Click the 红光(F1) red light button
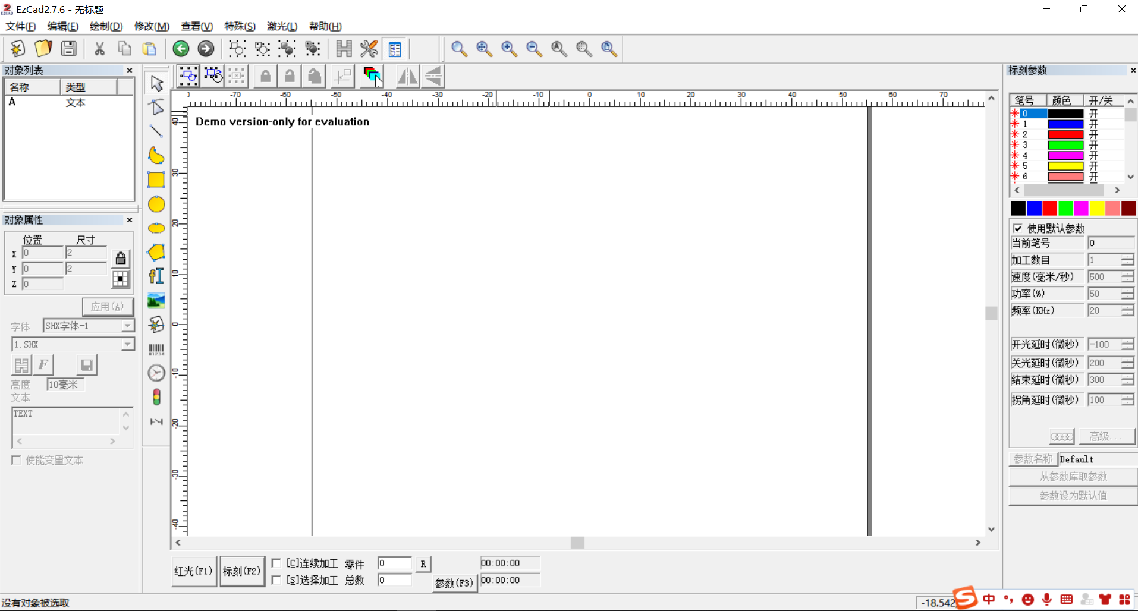The image size is (1138, 611). [194, 571]
